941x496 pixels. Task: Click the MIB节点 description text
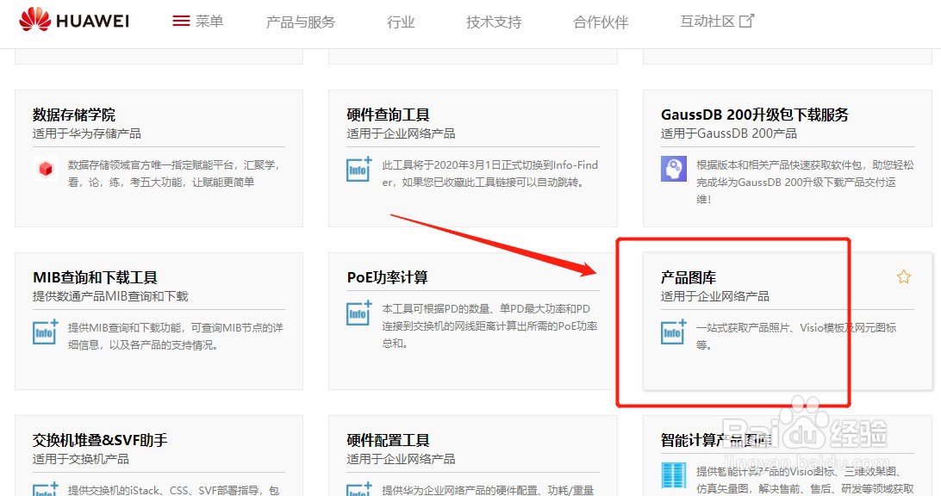175,336
